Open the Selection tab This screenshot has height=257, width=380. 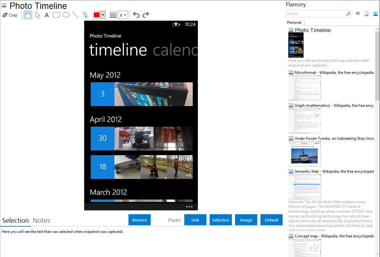pyautogui.click(x=16, y=221)
